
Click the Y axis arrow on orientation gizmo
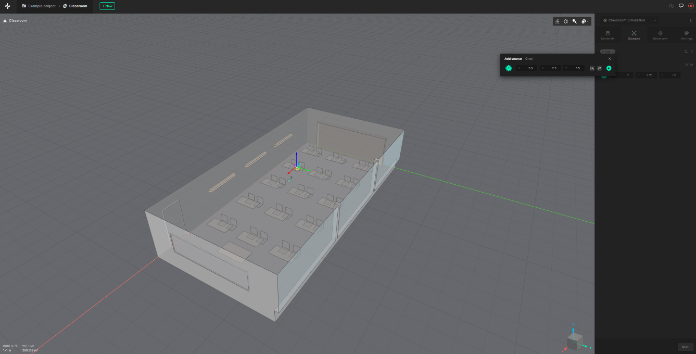[586, 346]
